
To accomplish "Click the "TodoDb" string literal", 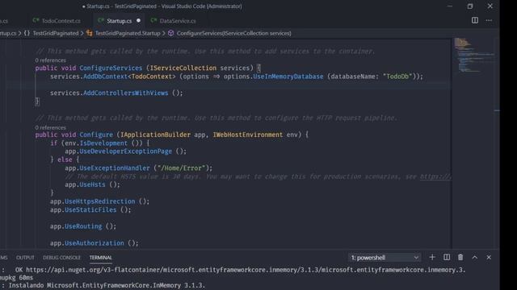I will (397, 77).
